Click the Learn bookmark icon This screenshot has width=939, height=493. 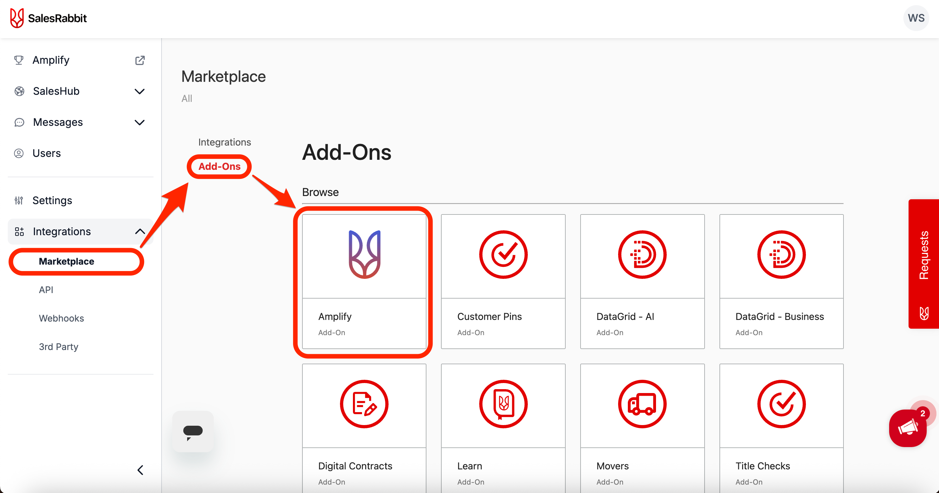pos(503,404)
